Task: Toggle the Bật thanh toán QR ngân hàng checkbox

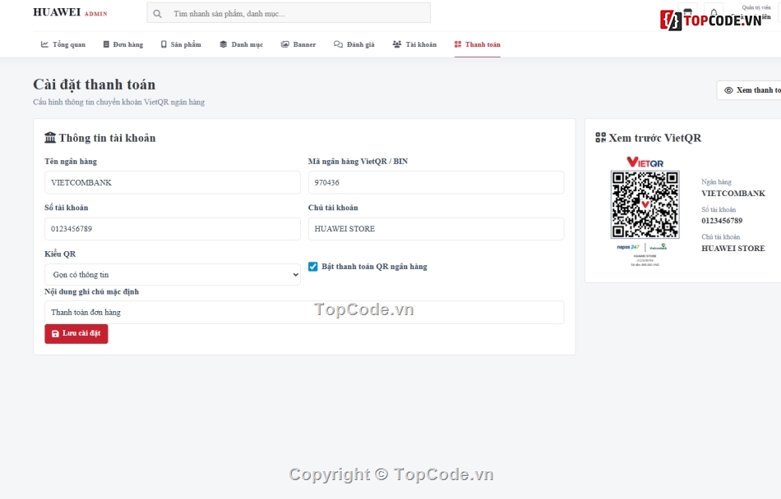Action: pos(312,267)
